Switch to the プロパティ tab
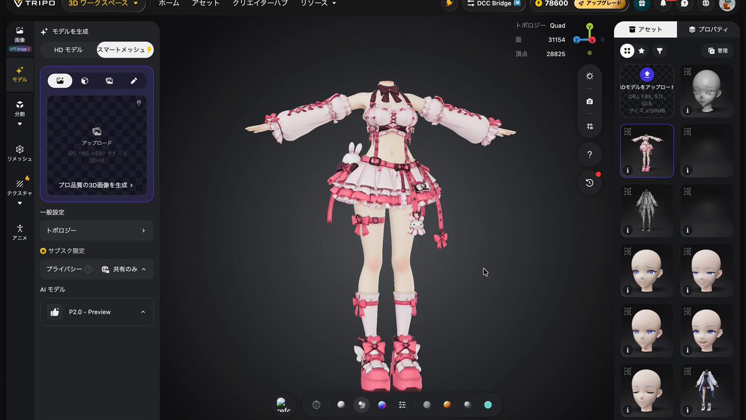 [x=708, y=29]
